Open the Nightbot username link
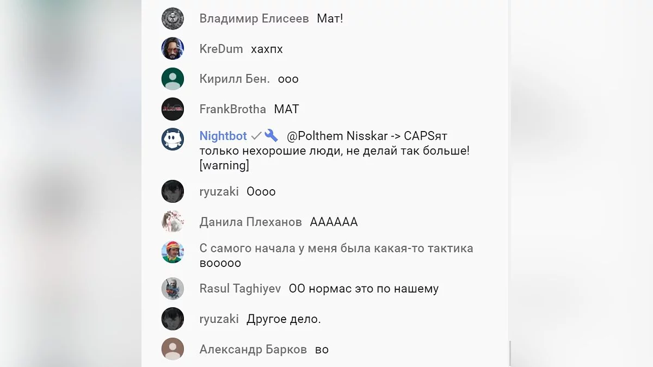653x367 pixels. coord(223,136)
